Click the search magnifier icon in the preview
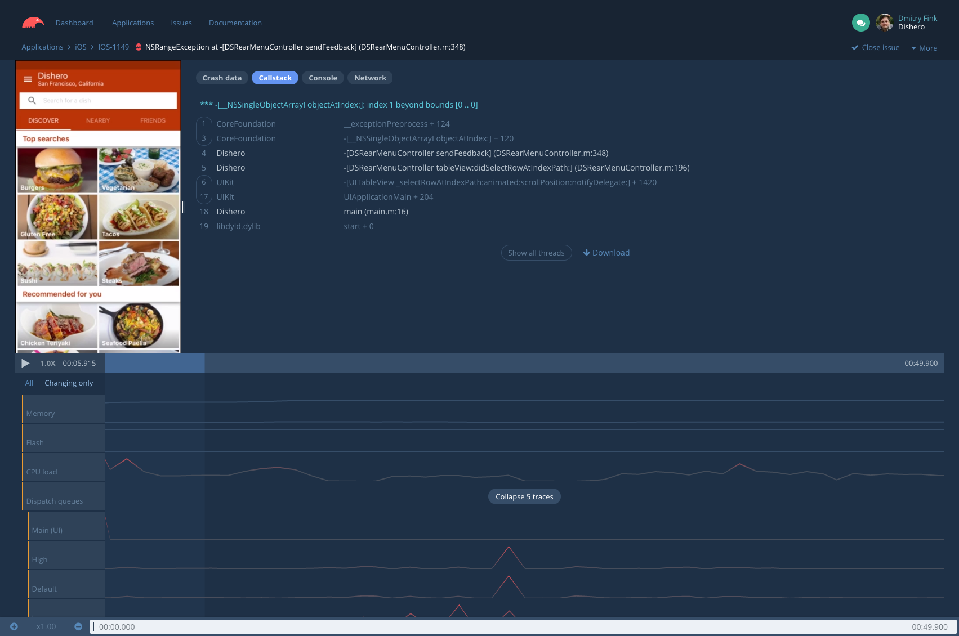959x636 pixels. click(32, 101)
